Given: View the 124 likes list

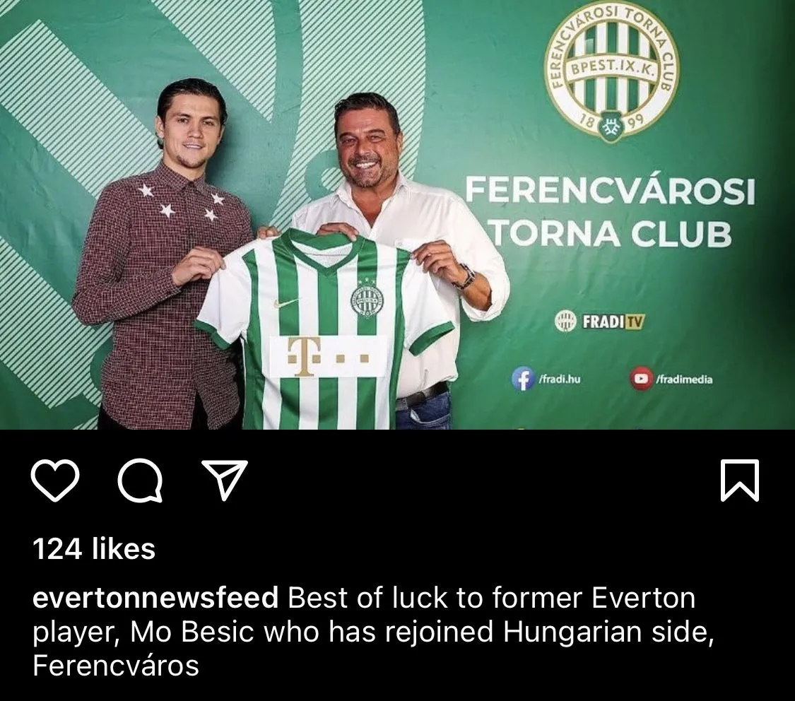Looking at the screenshot, I should pyautogui.click(x=94, y=548).
